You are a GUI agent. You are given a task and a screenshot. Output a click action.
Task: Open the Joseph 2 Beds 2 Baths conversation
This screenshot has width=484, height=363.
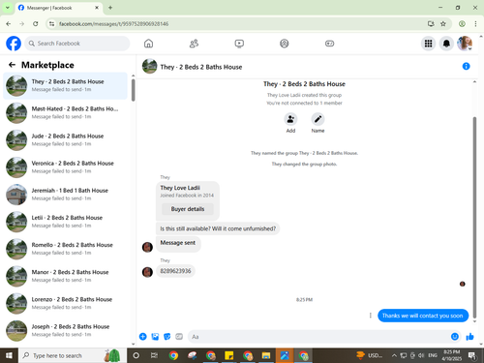click(65, 330)
